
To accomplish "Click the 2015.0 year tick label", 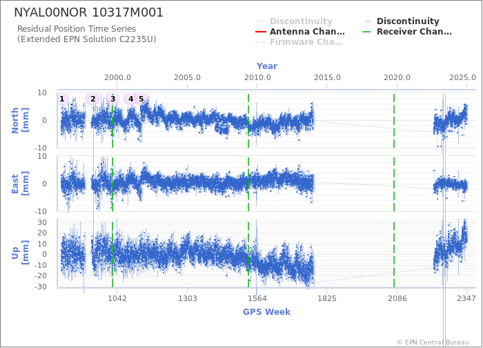I will pos(327,77).
